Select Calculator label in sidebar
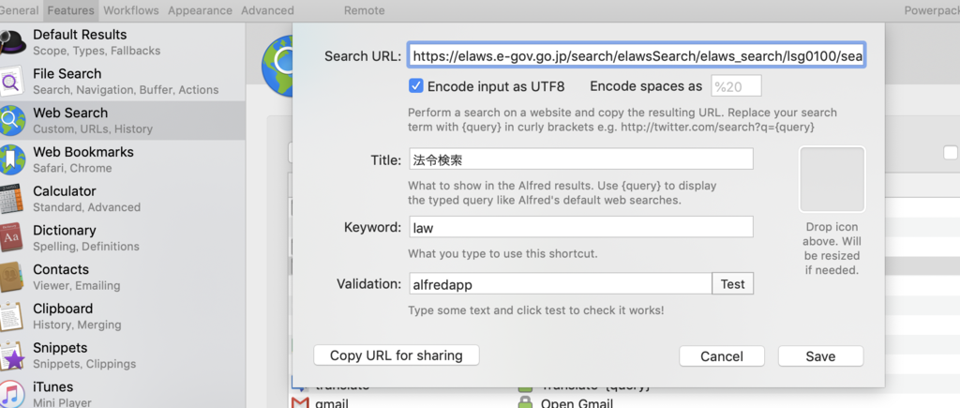 point(65,191)
